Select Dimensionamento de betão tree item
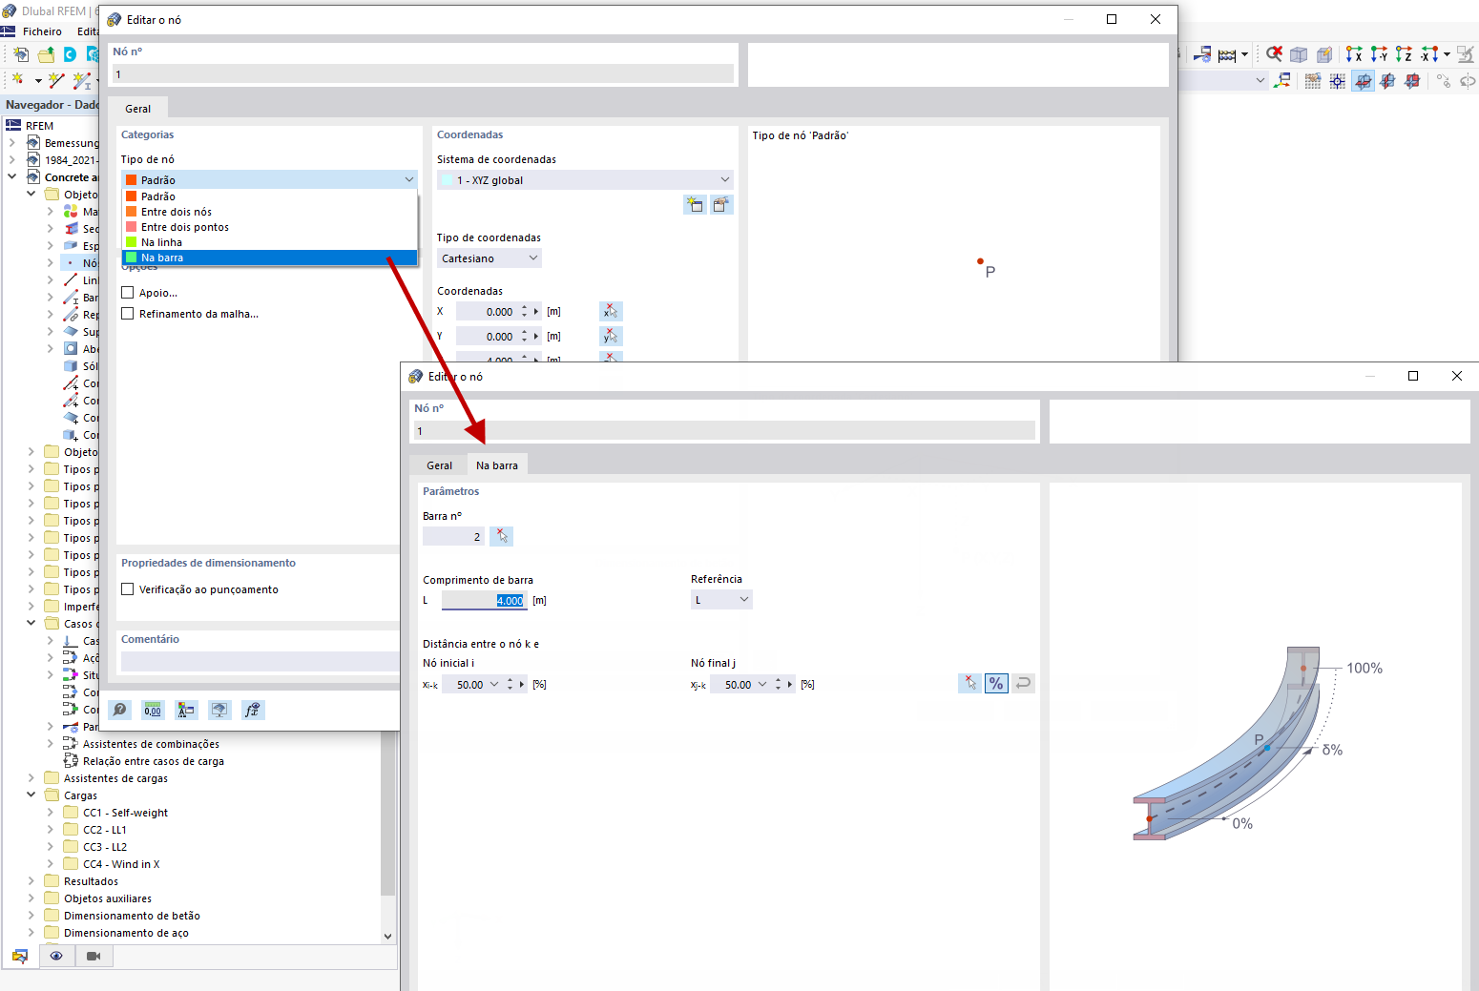Screen dimensions: 1479x991 tap(132, 916)
